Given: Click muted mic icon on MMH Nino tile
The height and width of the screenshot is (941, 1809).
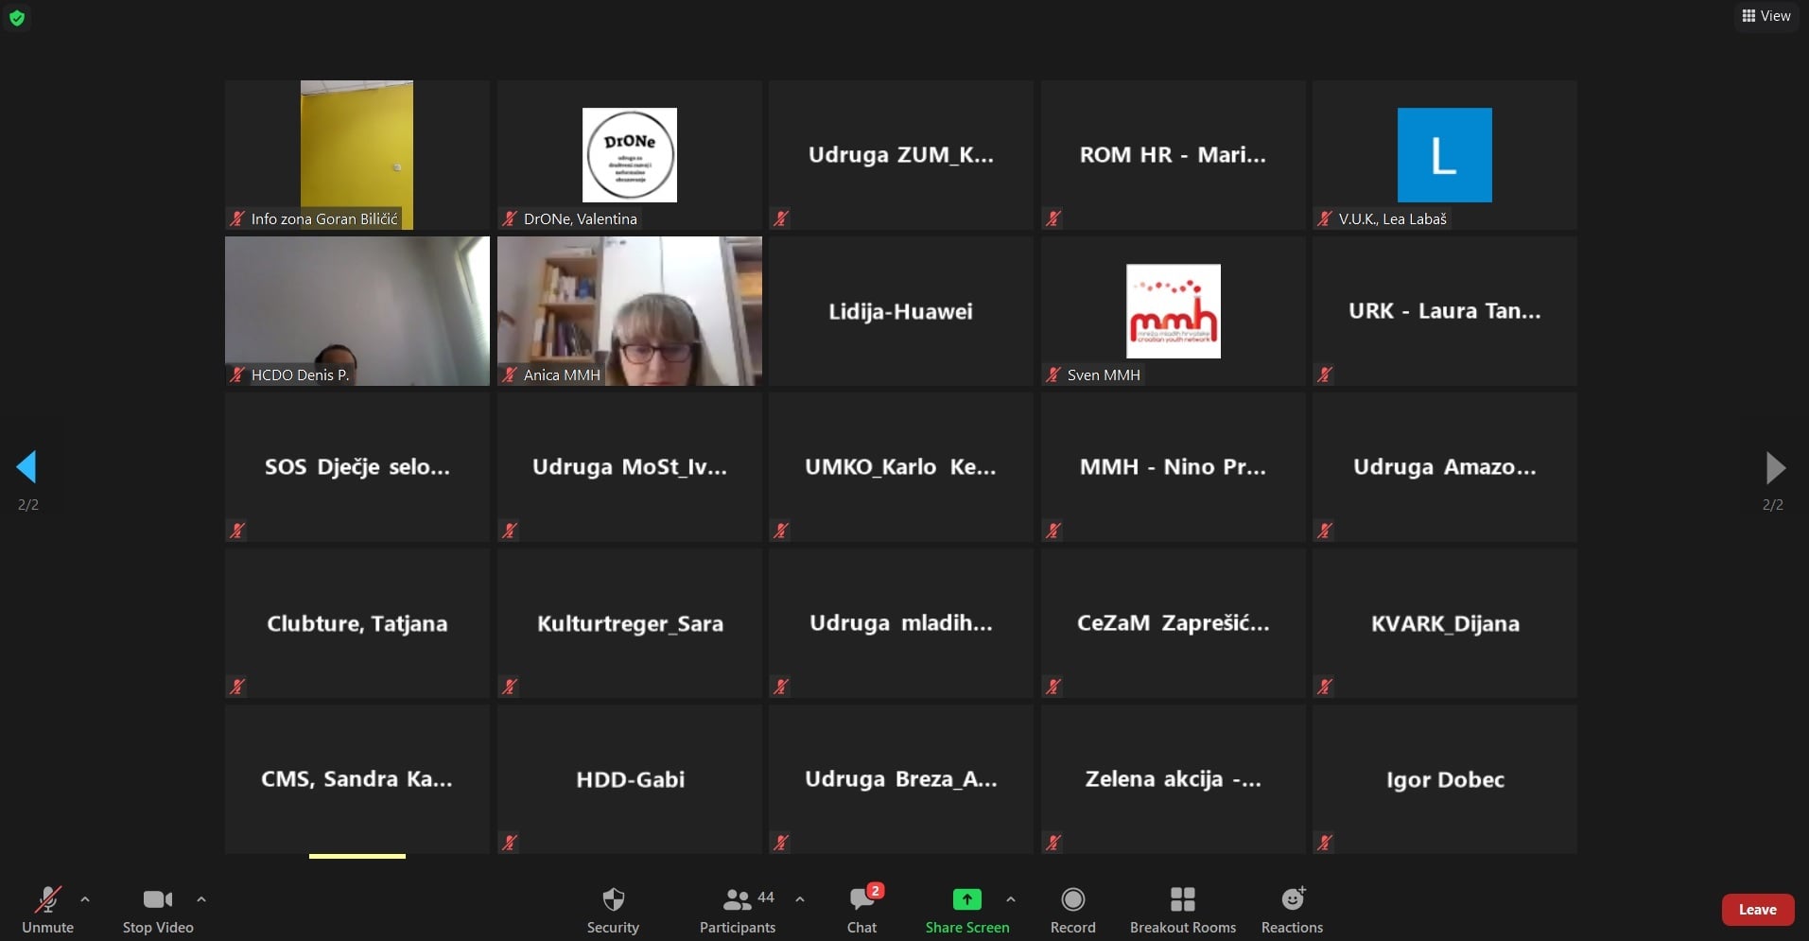Looking at the screenshot, I should click(1053, 531).
